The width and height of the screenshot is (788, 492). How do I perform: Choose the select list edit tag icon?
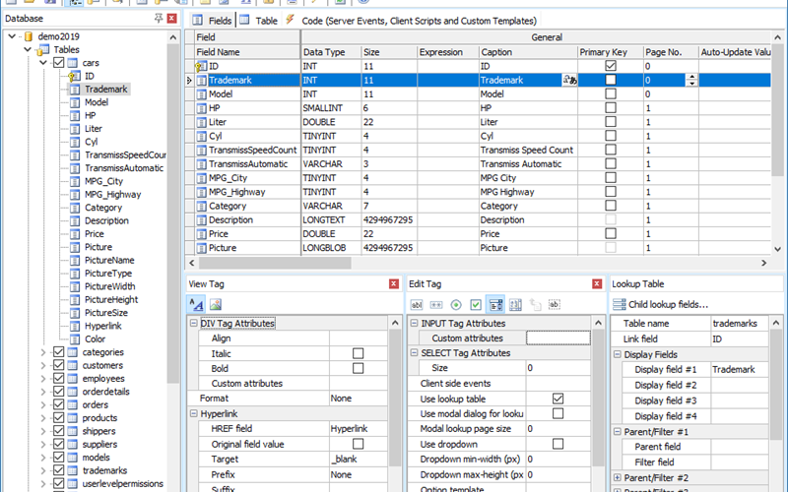[495, 305]
